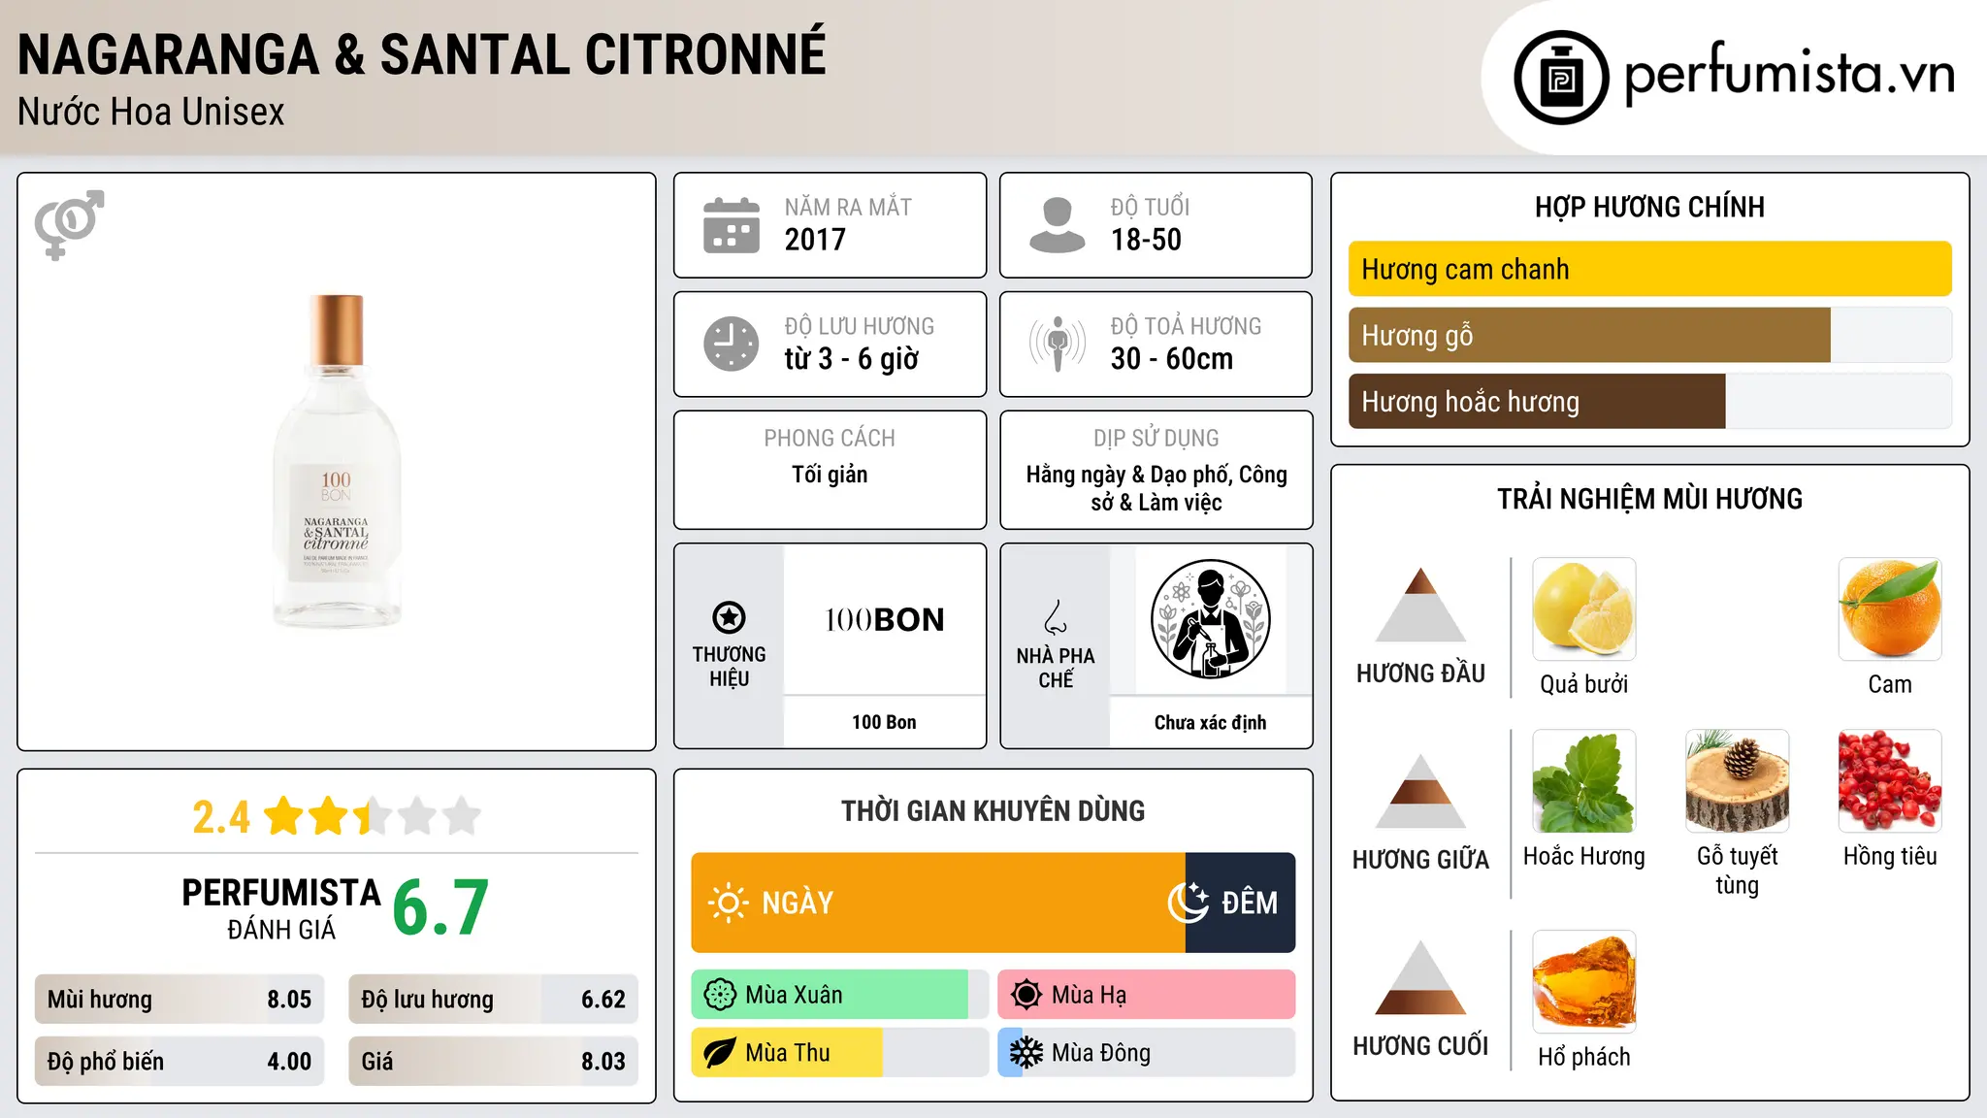This screenshot has height=1118, width=1987.
Task: Open the Quả bưởi note image
Action: click(1583, 609)
